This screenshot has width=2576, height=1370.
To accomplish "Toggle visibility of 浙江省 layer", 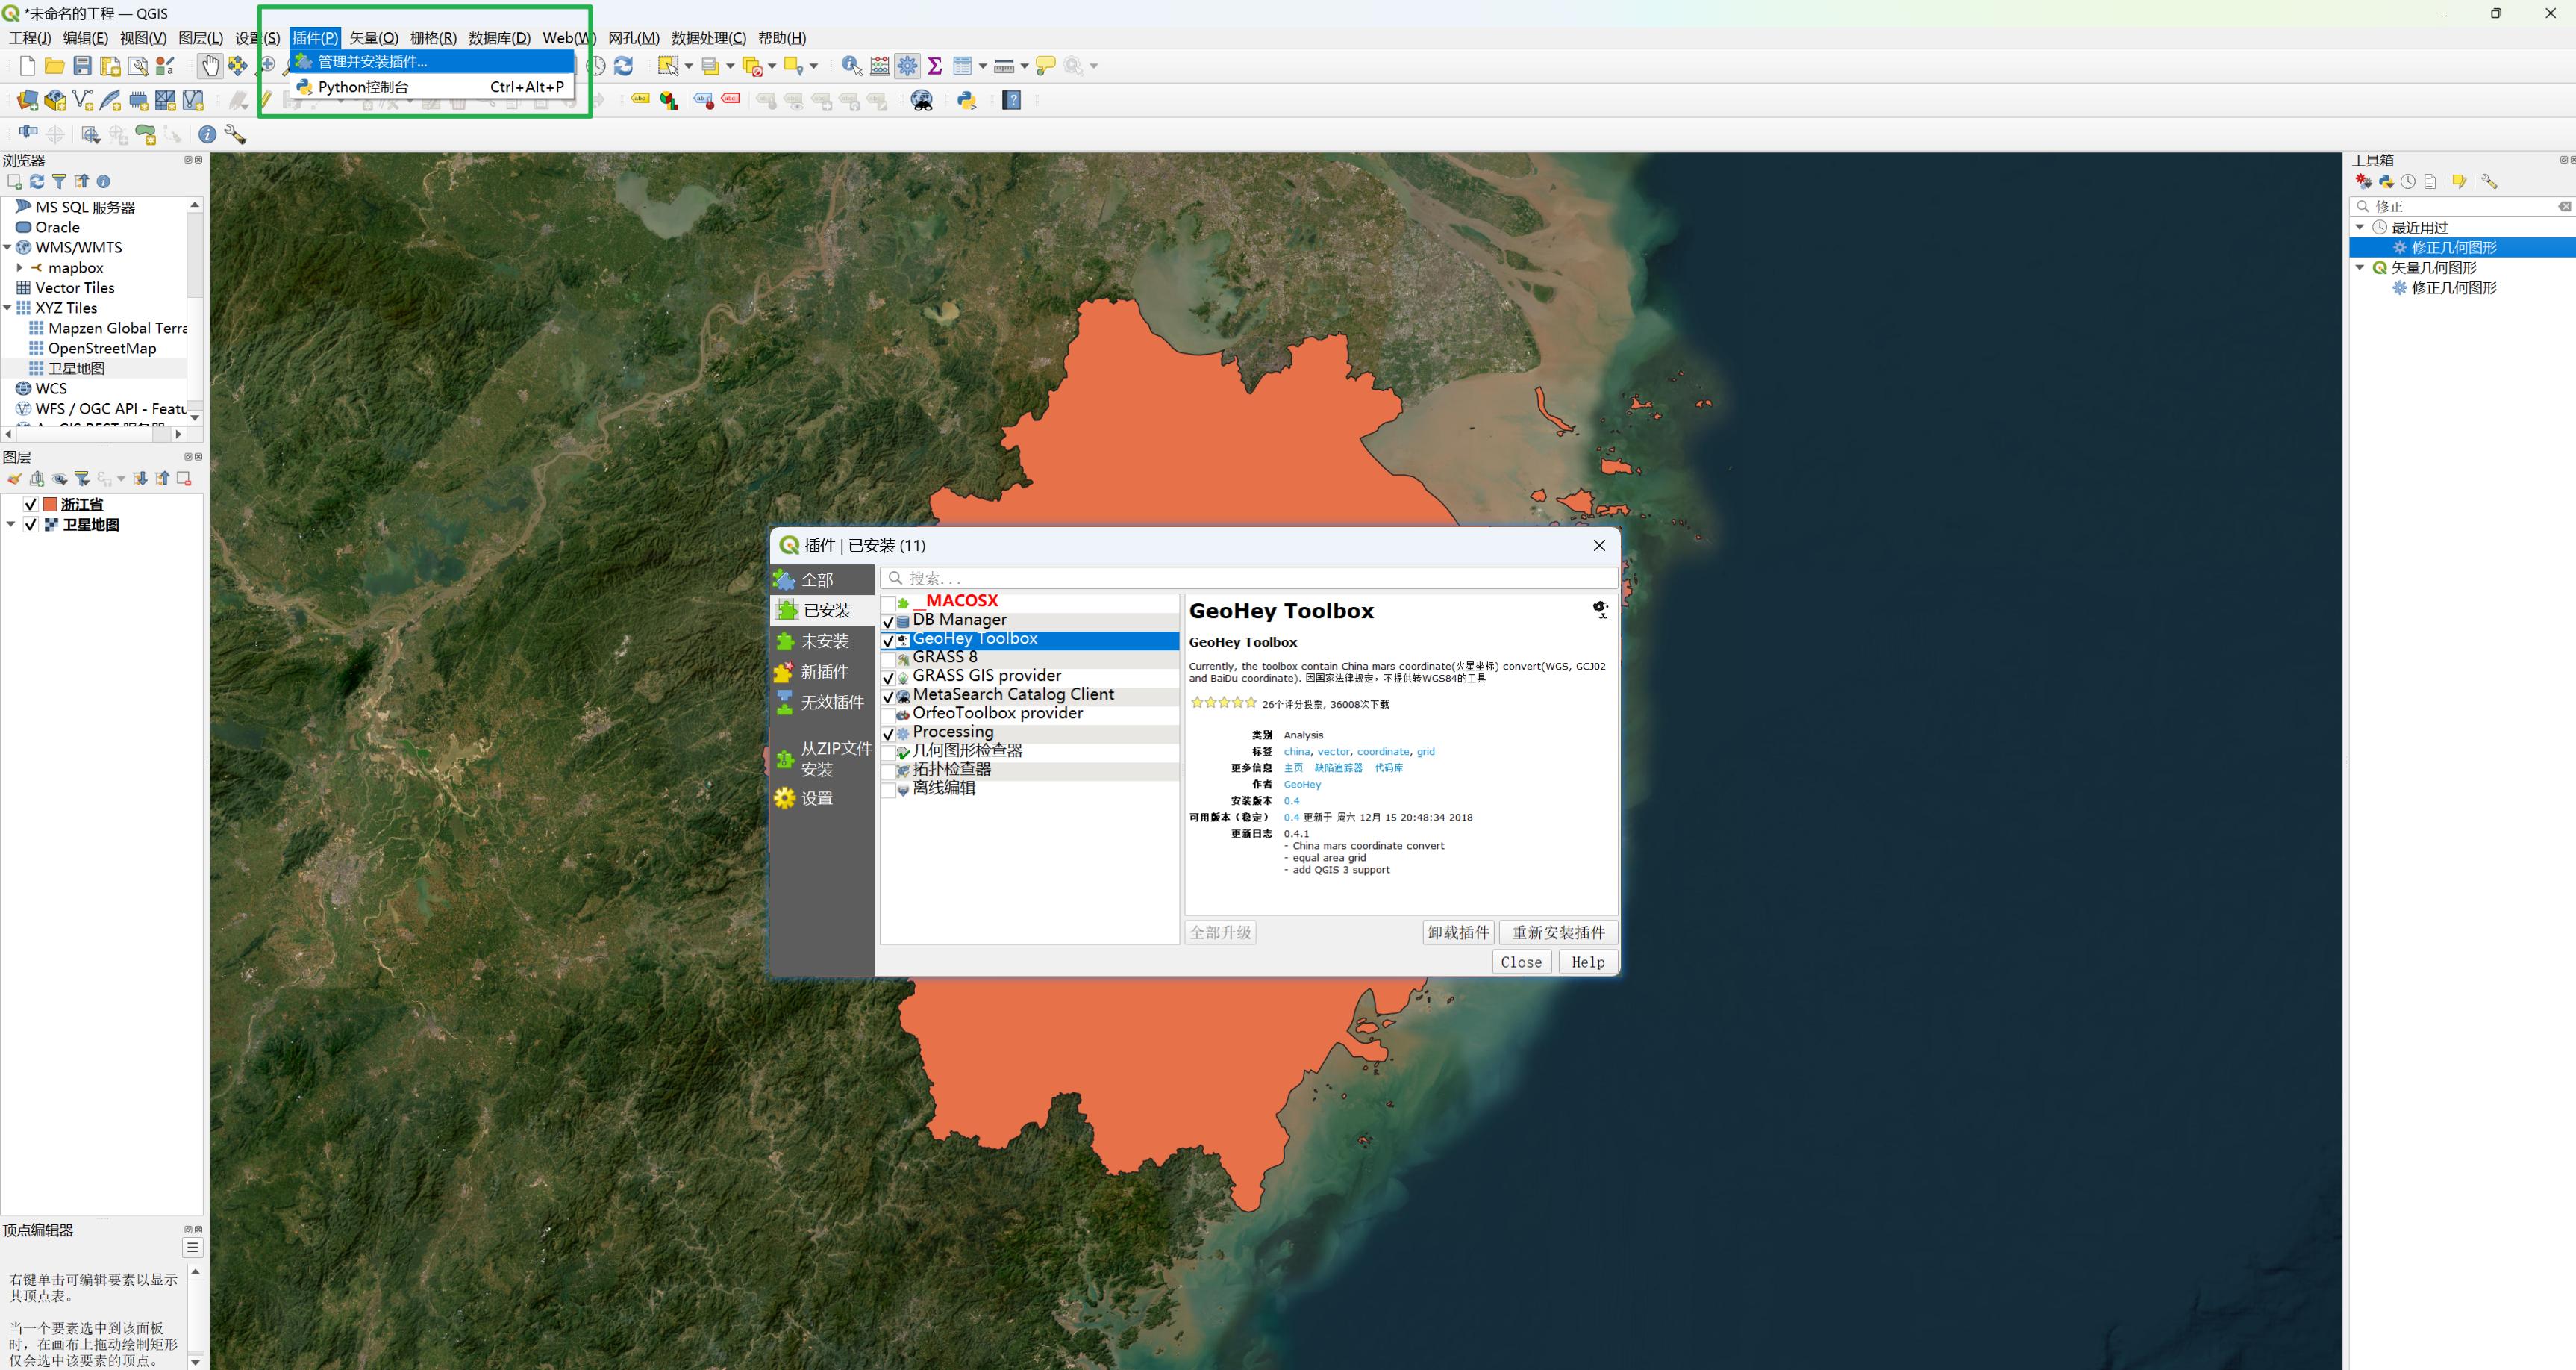I will pyautogui.click(x=31, y=505).
